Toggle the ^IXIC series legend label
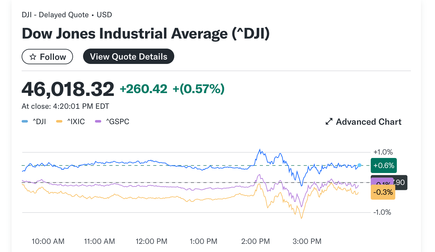The image size is (435, 252). (x=76, y=122)
